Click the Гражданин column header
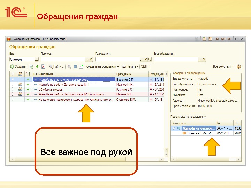The image size is (251, 188). point(132,74)
